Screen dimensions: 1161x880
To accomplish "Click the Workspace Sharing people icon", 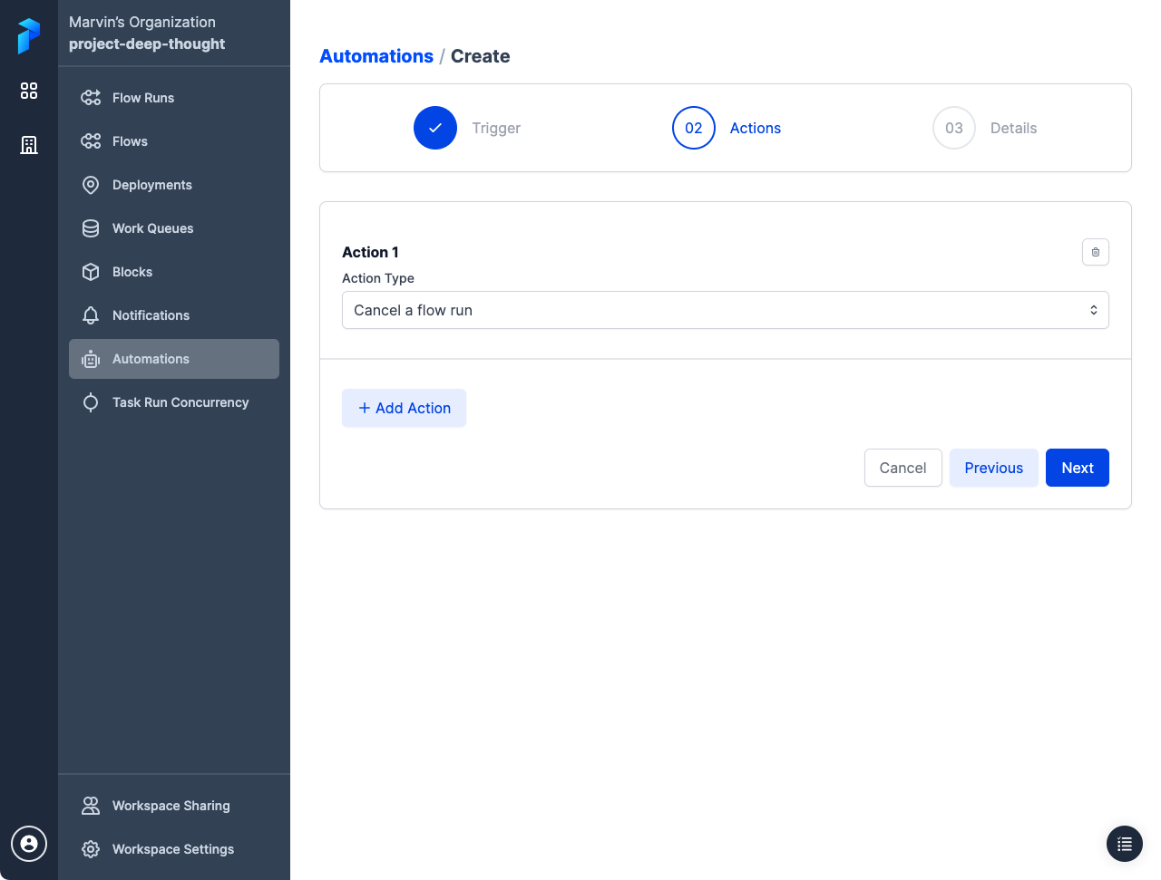I will [x=91, y=806].
